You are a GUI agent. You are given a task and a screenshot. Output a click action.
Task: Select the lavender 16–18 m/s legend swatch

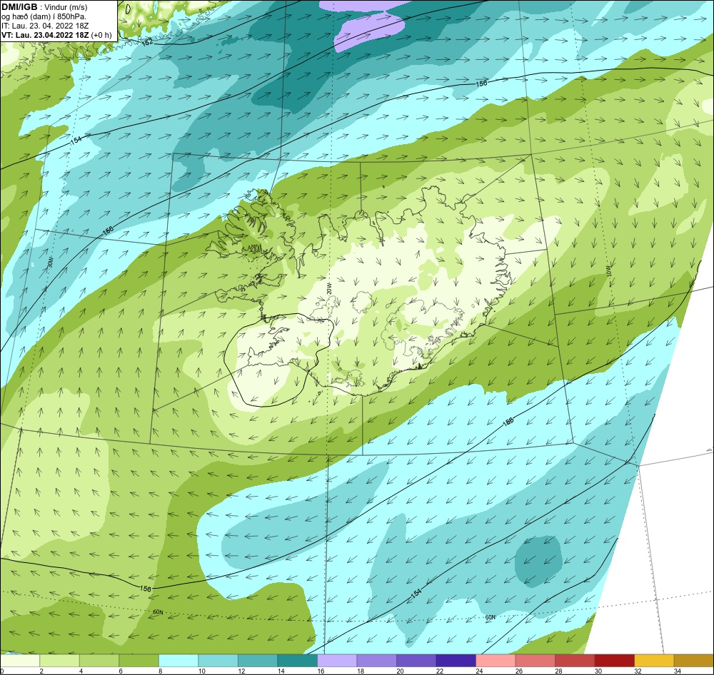pos(337,661)
